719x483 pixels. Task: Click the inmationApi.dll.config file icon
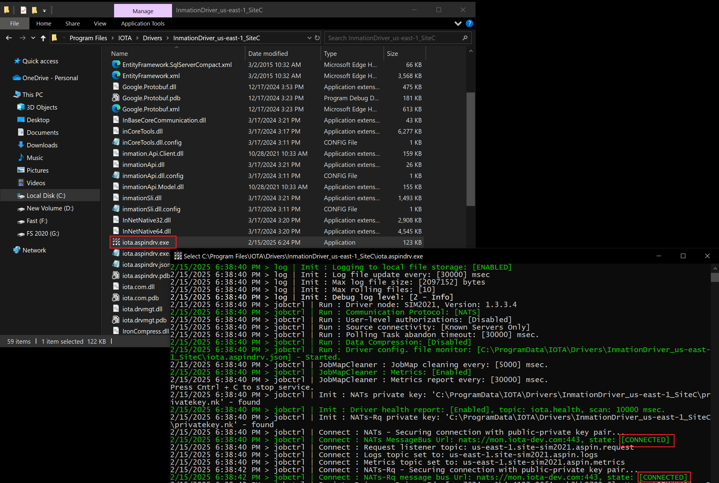(x=116, y=175)
